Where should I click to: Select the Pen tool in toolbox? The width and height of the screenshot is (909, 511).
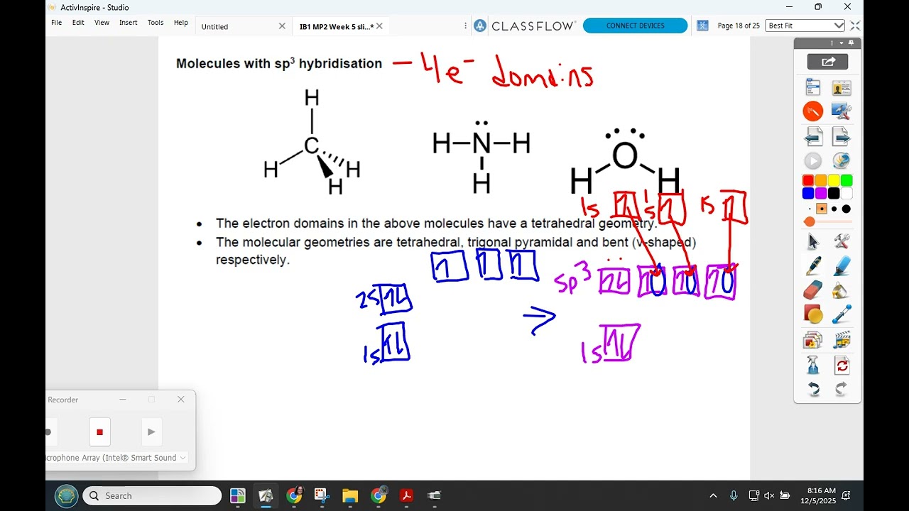coord(813,266)
